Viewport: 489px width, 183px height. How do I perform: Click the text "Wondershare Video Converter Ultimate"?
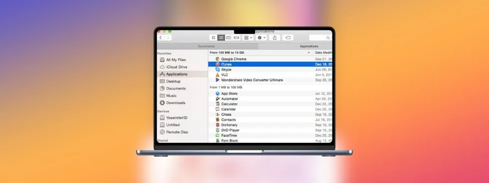pyautogui.click(x=252, y=80)
